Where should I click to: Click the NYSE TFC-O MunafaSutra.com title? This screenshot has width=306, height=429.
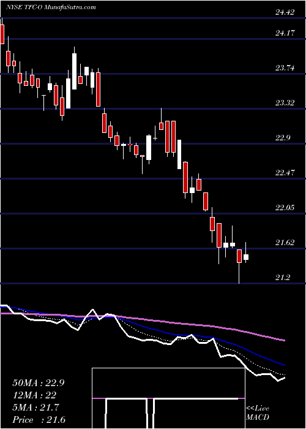51,7
